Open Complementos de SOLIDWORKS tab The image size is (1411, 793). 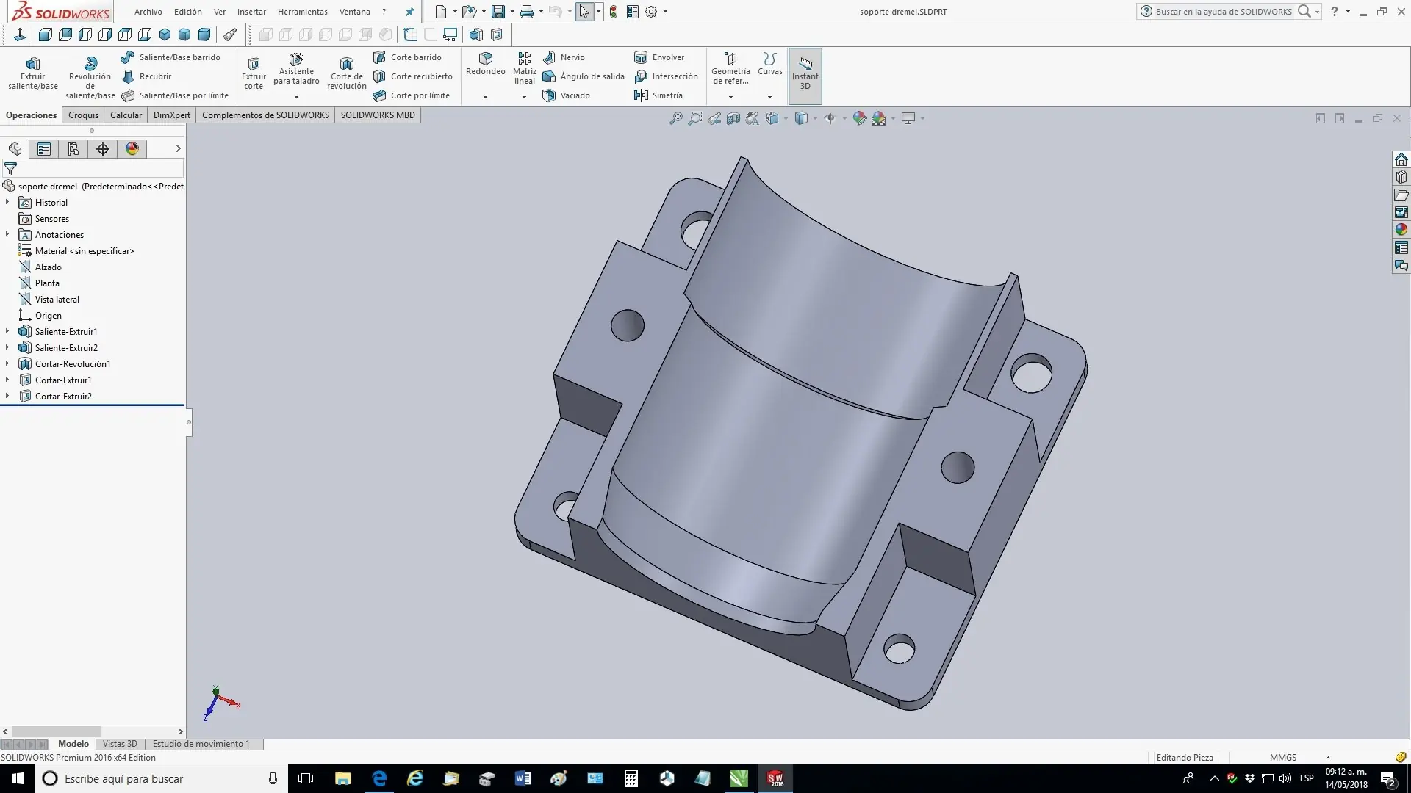tap(265, 115)
